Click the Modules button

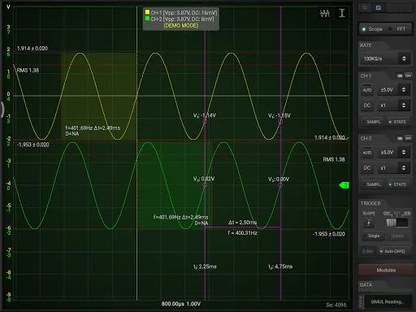[x=386, y=270]
